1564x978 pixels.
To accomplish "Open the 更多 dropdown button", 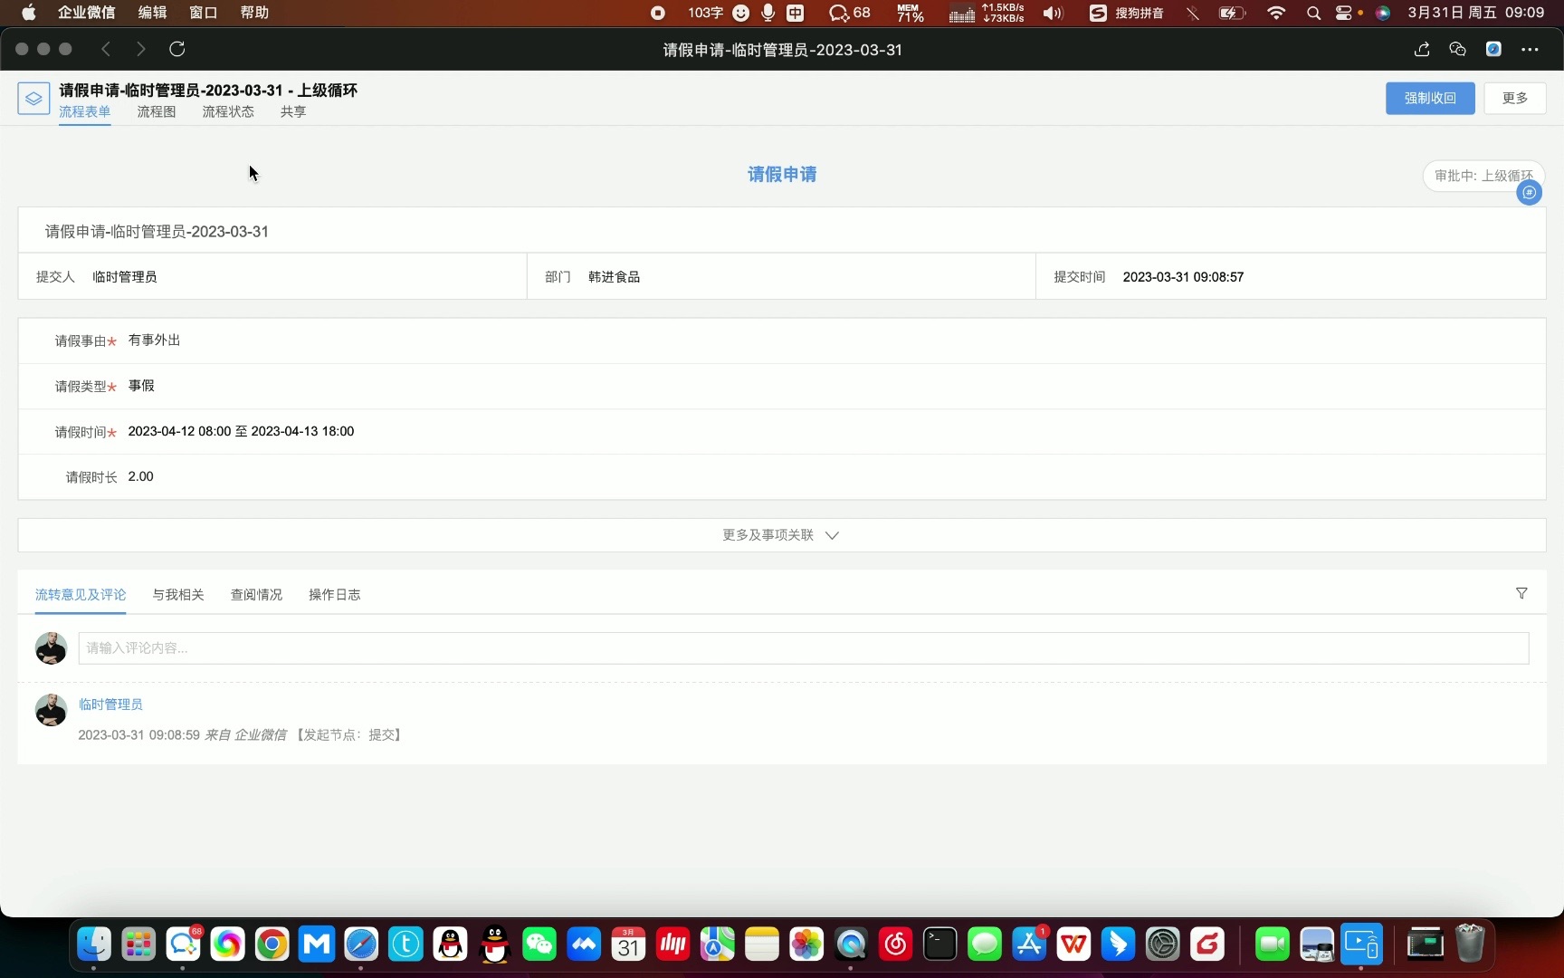I will pos(1514,98).
